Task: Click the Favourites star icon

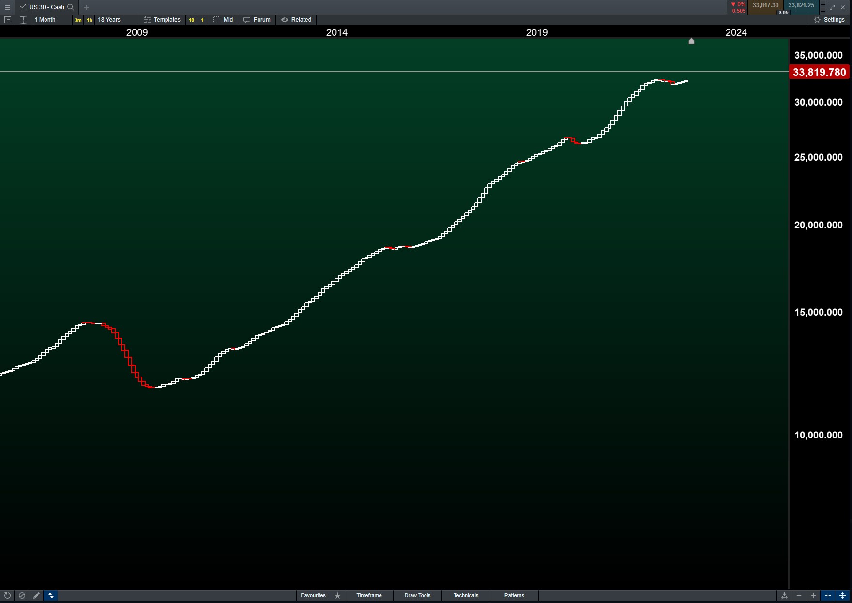Action: tap(338, 596)
